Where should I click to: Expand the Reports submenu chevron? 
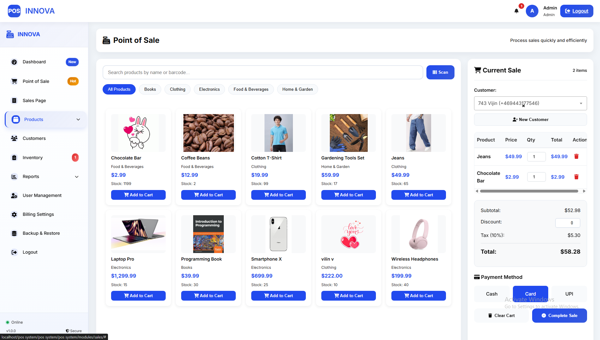click(x=77, y=177)
